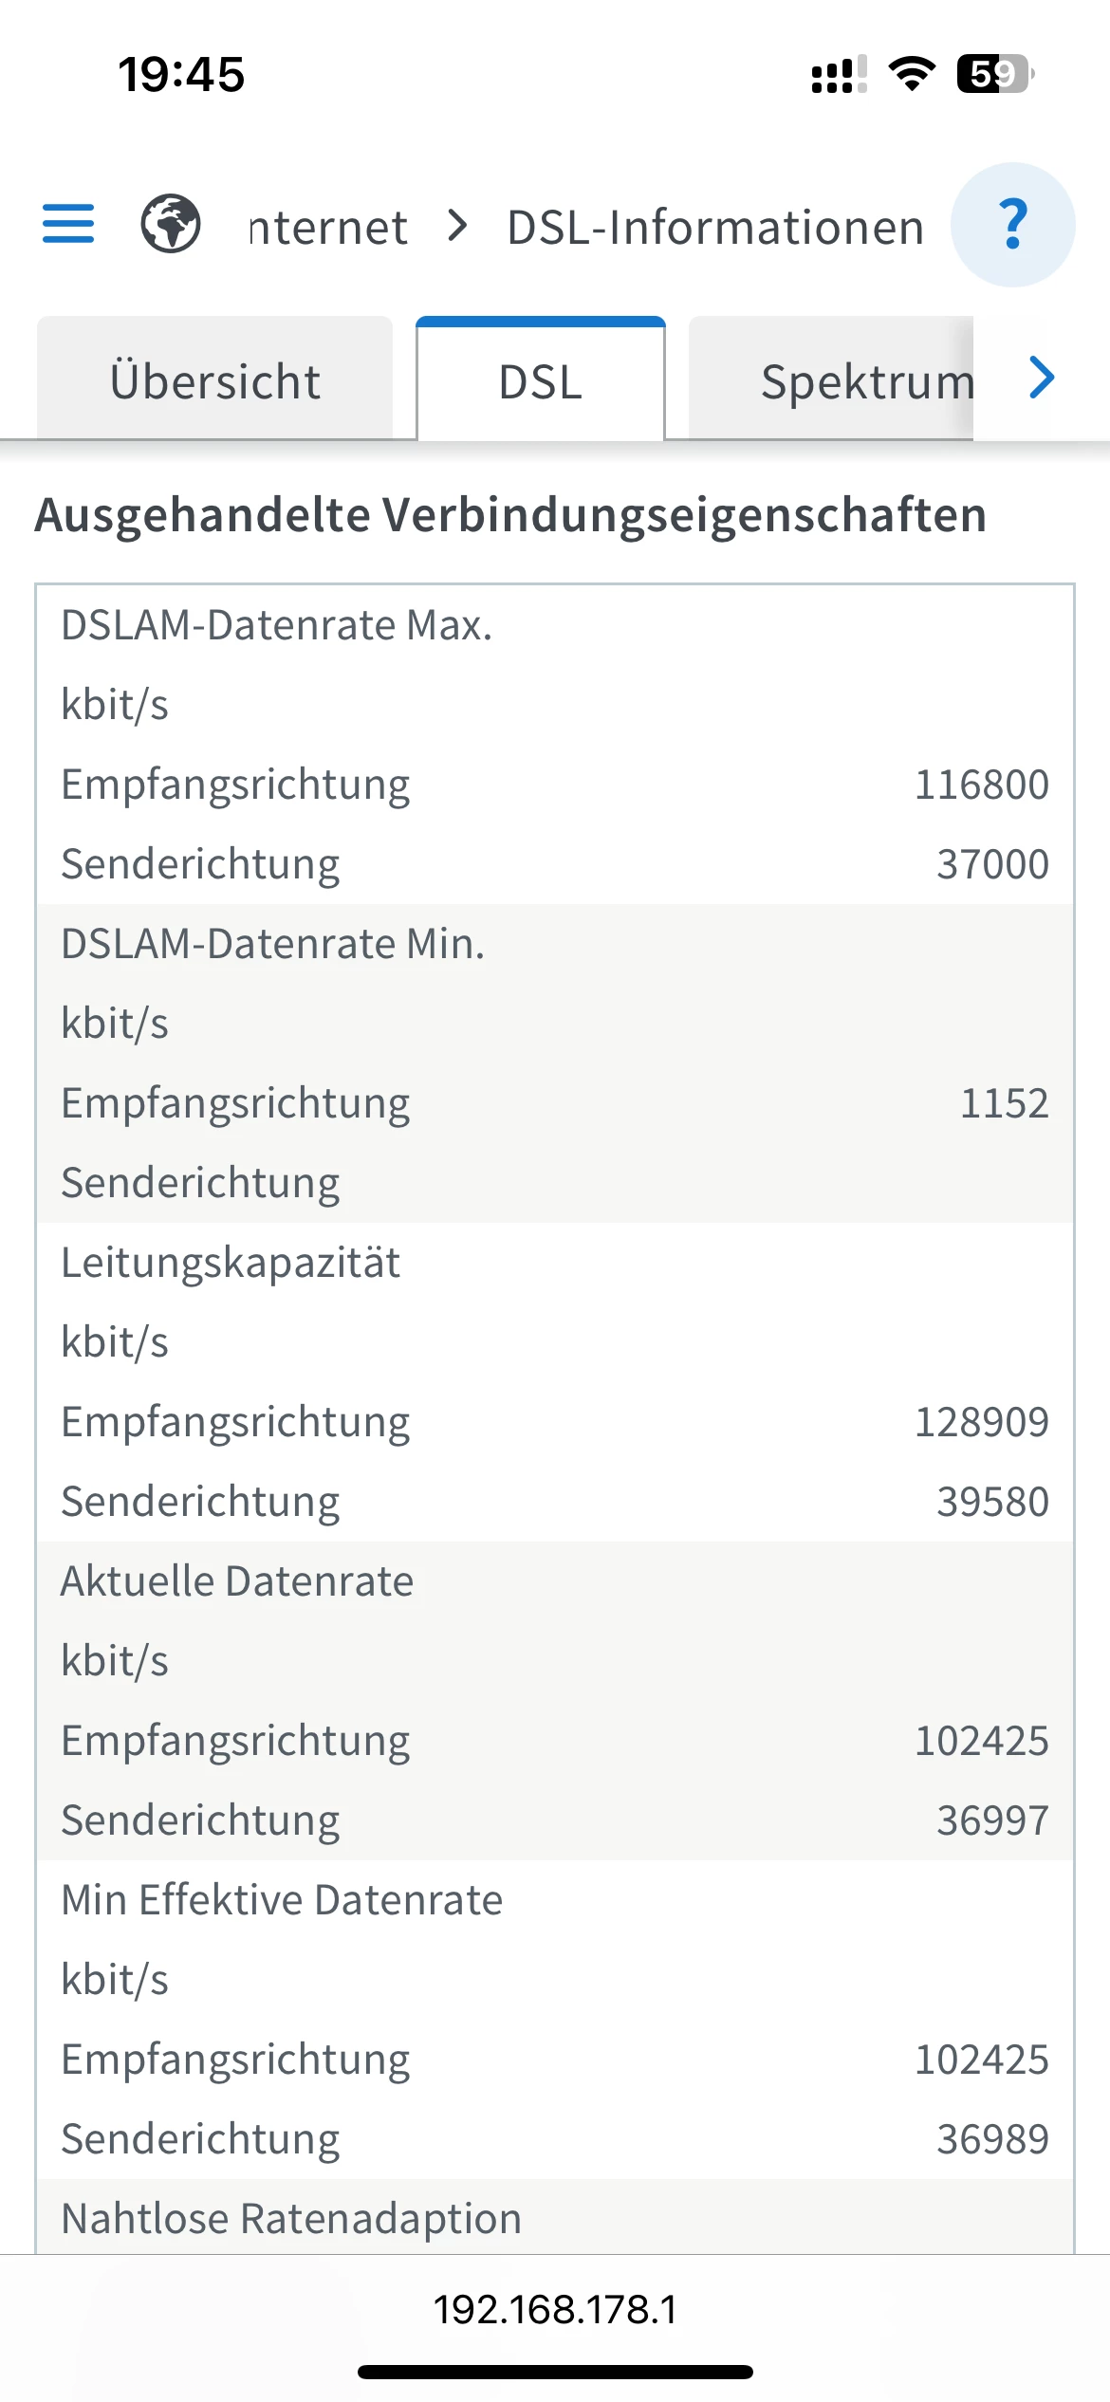Tap the DSL-Informationen breadcrumb title
1110x2402 pixels.
[x=715, y=228]
